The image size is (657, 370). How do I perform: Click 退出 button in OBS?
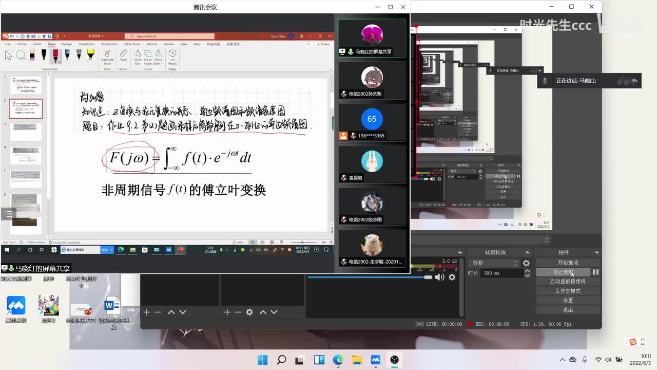click(568, 310)
